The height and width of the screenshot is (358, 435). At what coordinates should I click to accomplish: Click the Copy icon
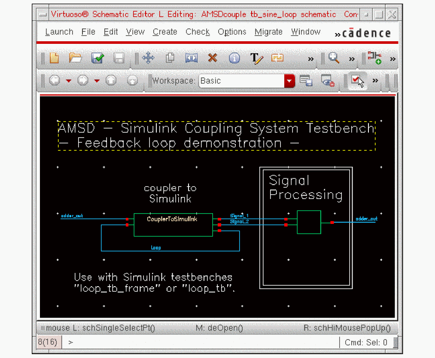click(170, 58)
